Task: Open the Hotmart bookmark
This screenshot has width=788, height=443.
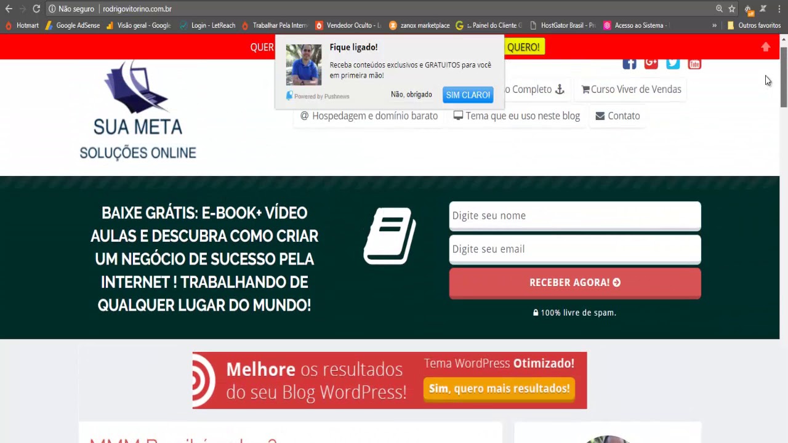Action: pyautogui.click(x=22, y=25)
